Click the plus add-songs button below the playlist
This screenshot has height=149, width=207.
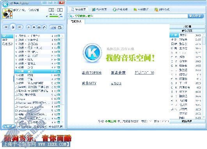(25, 127)
